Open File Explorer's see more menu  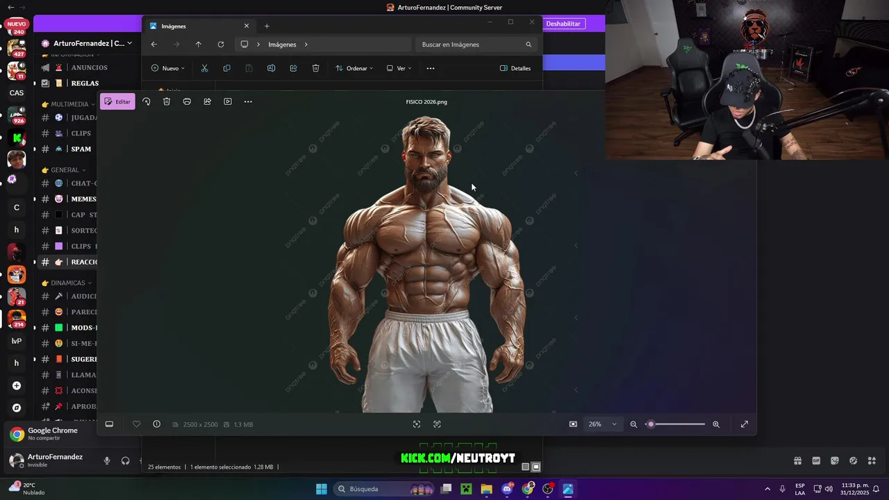click(x=431, y=68)
